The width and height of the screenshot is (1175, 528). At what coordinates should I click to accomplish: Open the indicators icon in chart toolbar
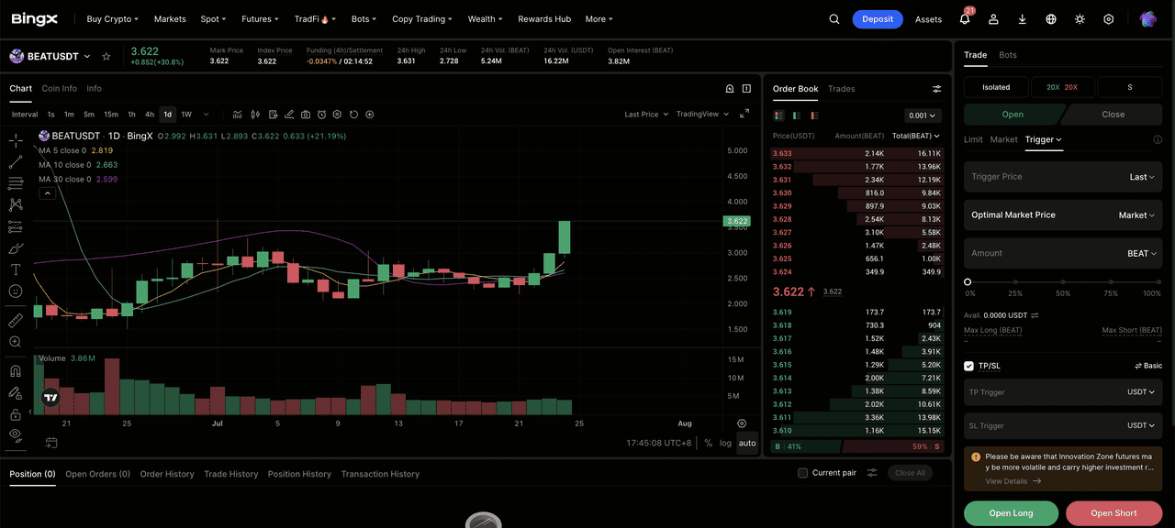(x=237, y=115)
